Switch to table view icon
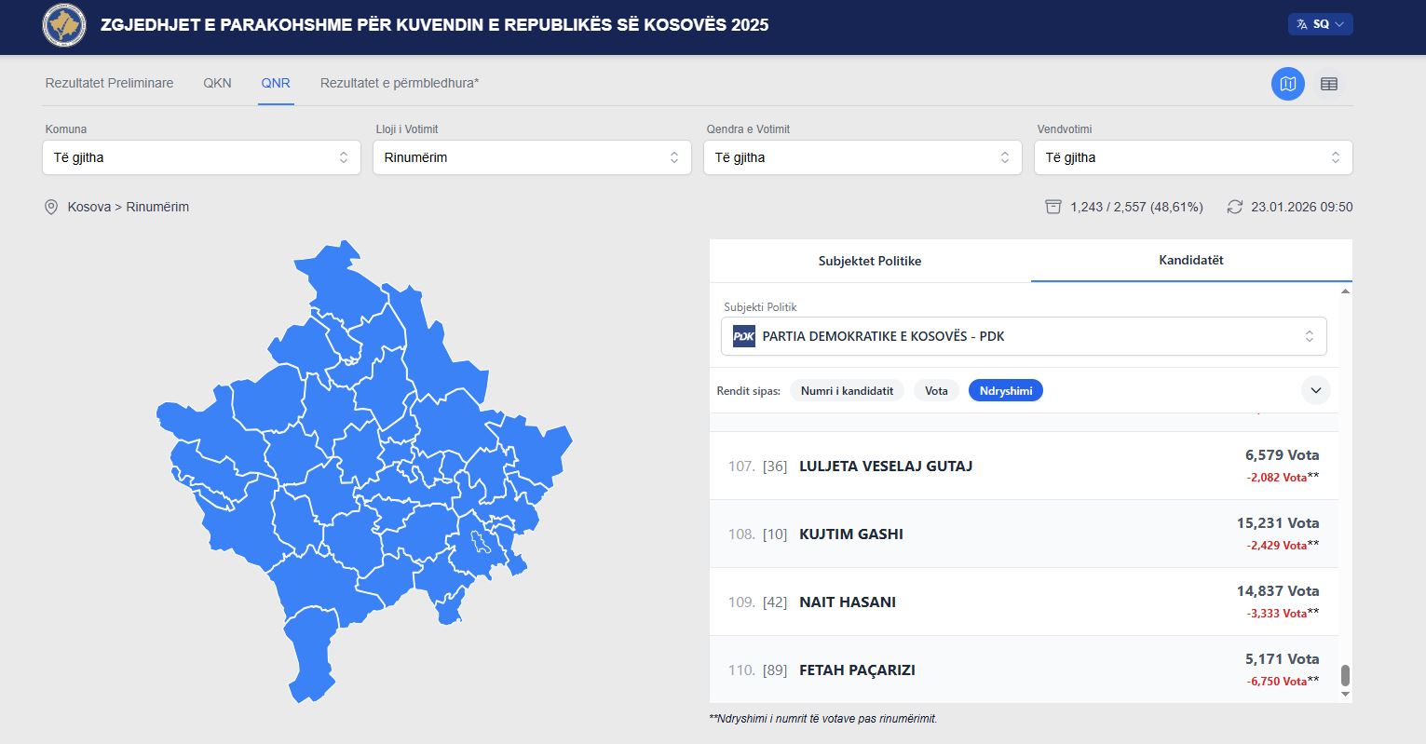The image size is (1426, 744). [1328, 84]
